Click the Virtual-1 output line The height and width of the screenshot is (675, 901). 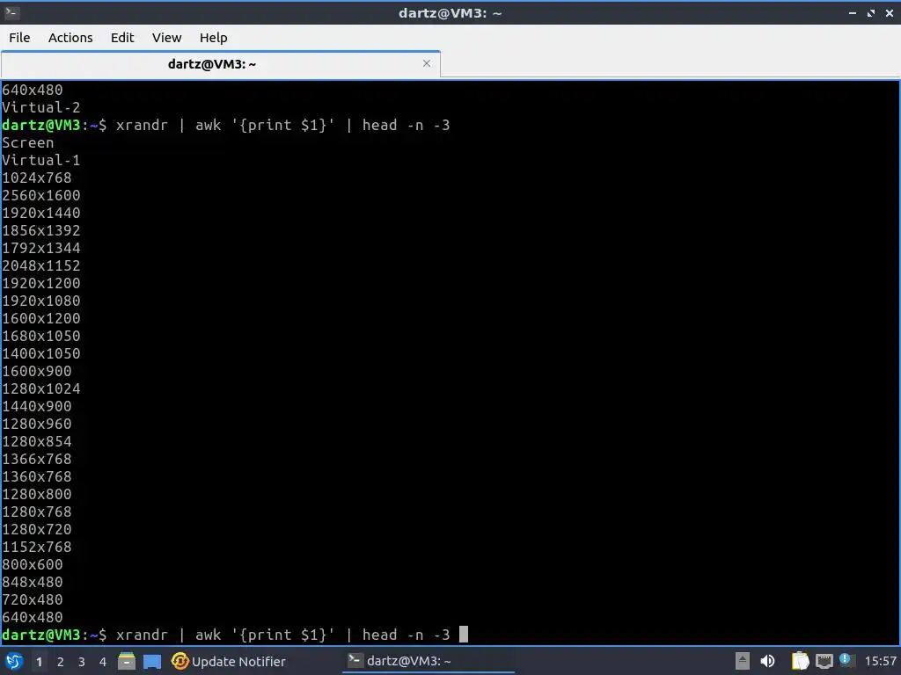[x=41, y=160]
